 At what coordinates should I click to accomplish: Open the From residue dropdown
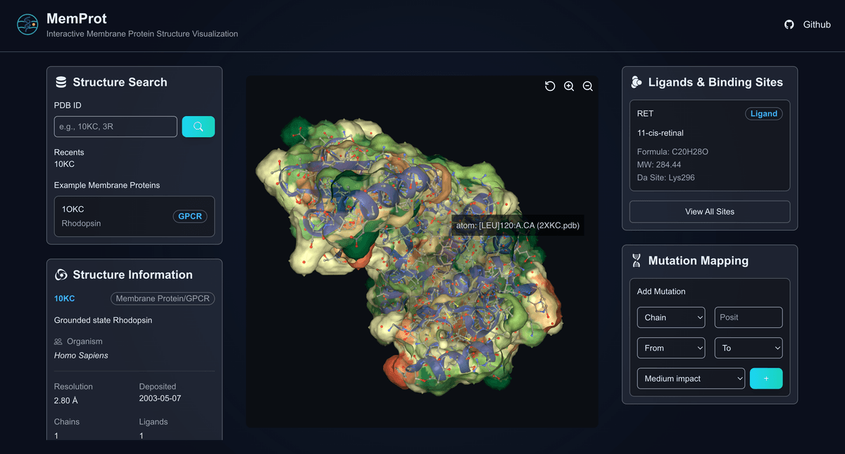pyautogui.click(x=670, y=348)
